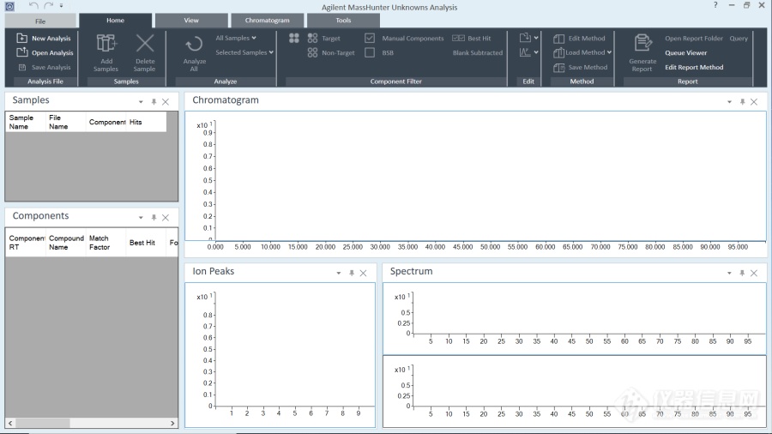Click the Components scrollbar right arrow
The width and height of the screenshot is (772, 434).
172,423
